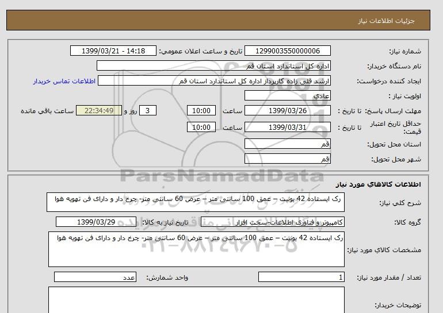Select the label مشخصات کالای مورد نیاز
This screenshot has width=443, height=313.
coord(384,250)
